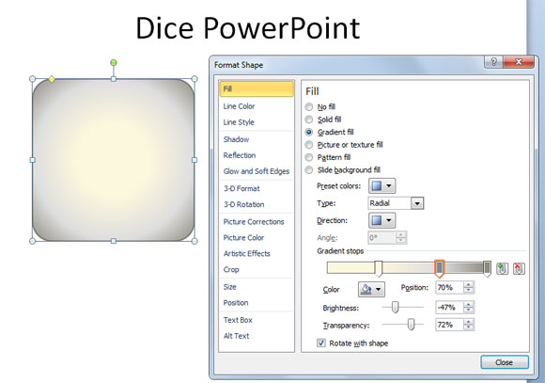Switch to the Line Color category
The height and width of the screenshot is (383, 545).
click(239, 106)
